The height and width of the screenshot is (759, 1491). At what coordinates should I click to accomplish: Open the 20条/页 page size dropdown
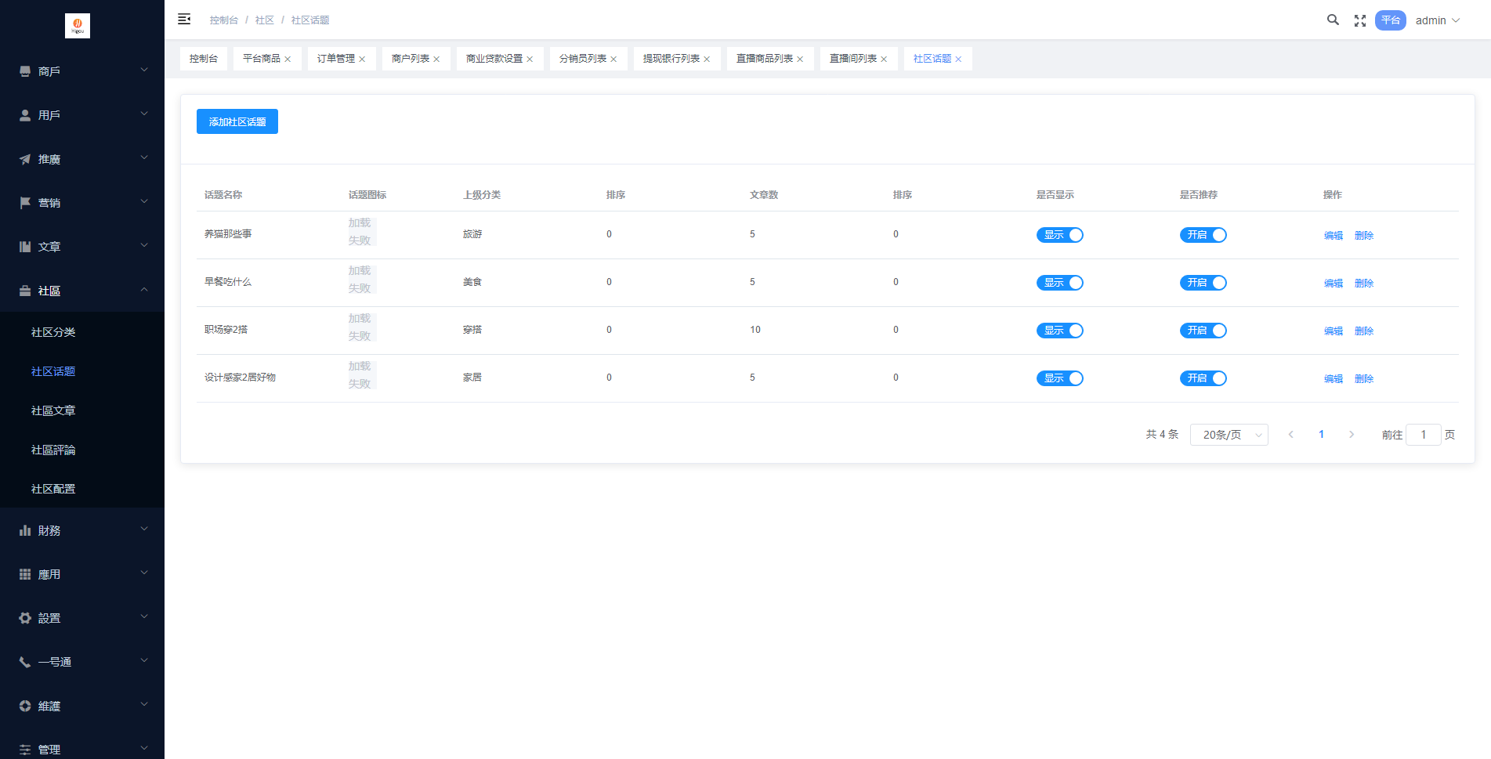1229,435
